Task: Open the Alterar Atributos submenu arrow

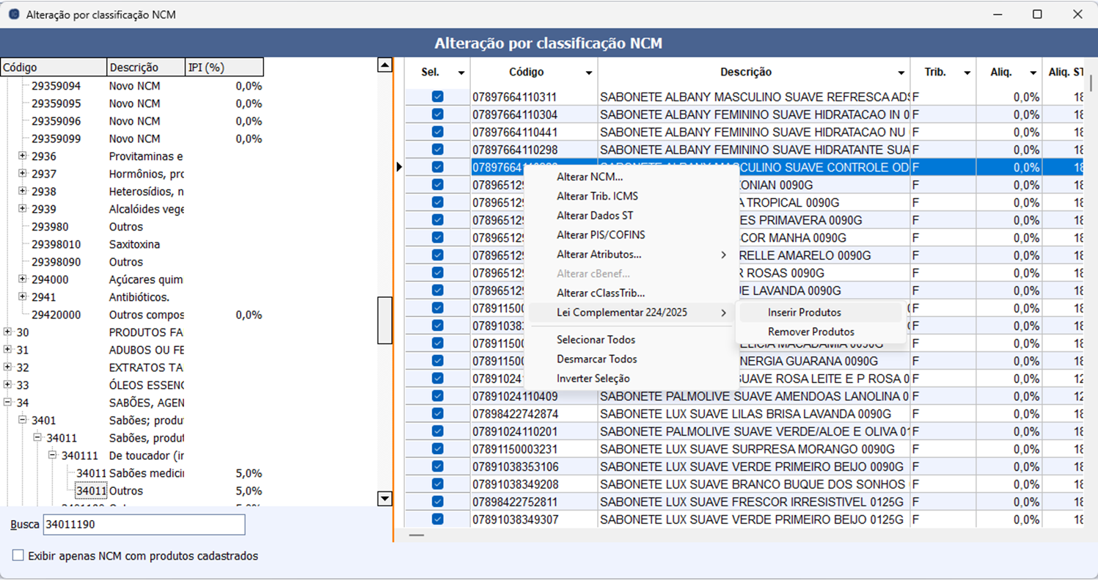Action: 723,255
